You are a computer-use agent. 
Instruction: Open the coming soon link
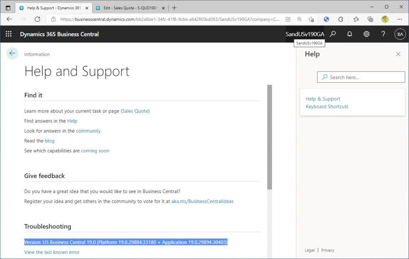[x=95, y=151]
